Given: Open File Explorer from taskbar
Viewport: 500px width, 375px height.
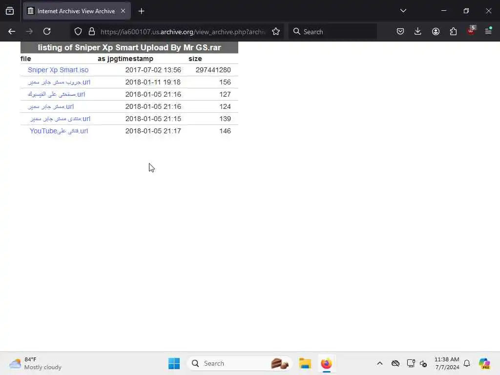Looking at the screenshot, I should [x=305, y=363].
